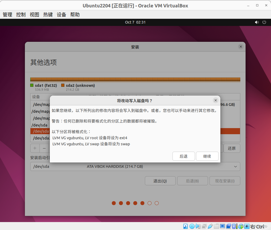Screen dimensions: 271x230
Task: Click the optical drive icon in VirtualBox status bar
Action: click(x=192, y=226)
